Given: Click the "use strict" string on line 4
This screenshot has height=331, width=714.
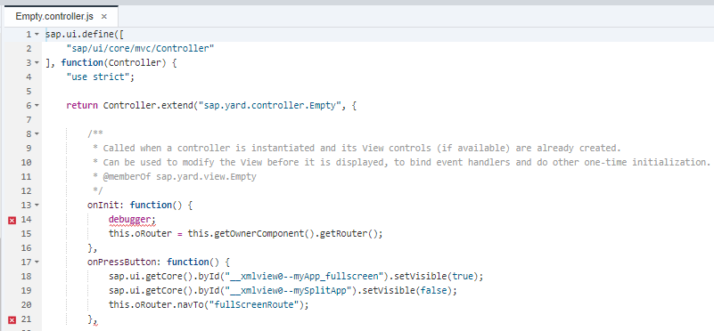Looking at the screenshot, I should 98,77.
